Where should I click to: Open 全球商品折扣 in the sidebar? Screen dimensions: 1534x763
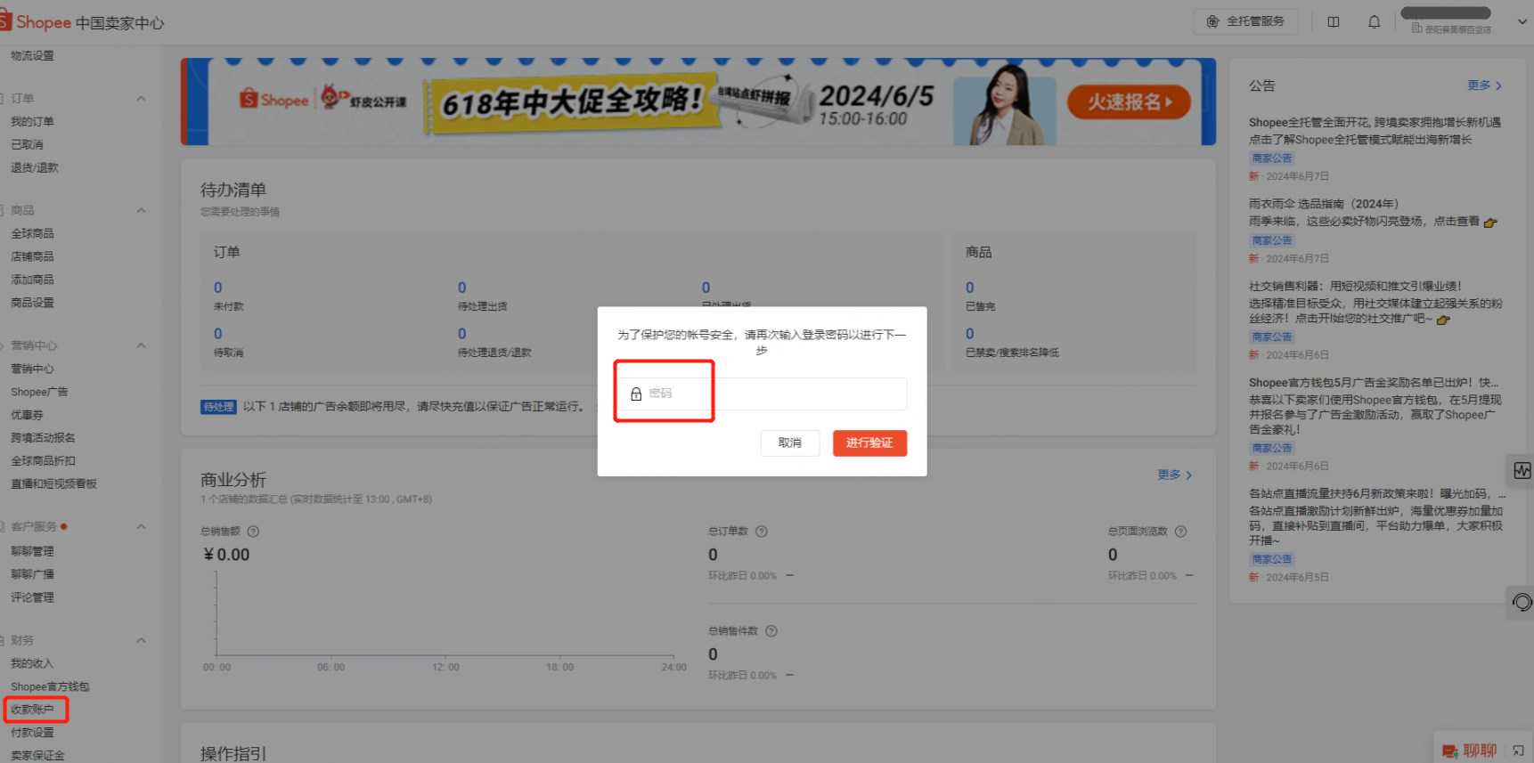click(43, 461)
